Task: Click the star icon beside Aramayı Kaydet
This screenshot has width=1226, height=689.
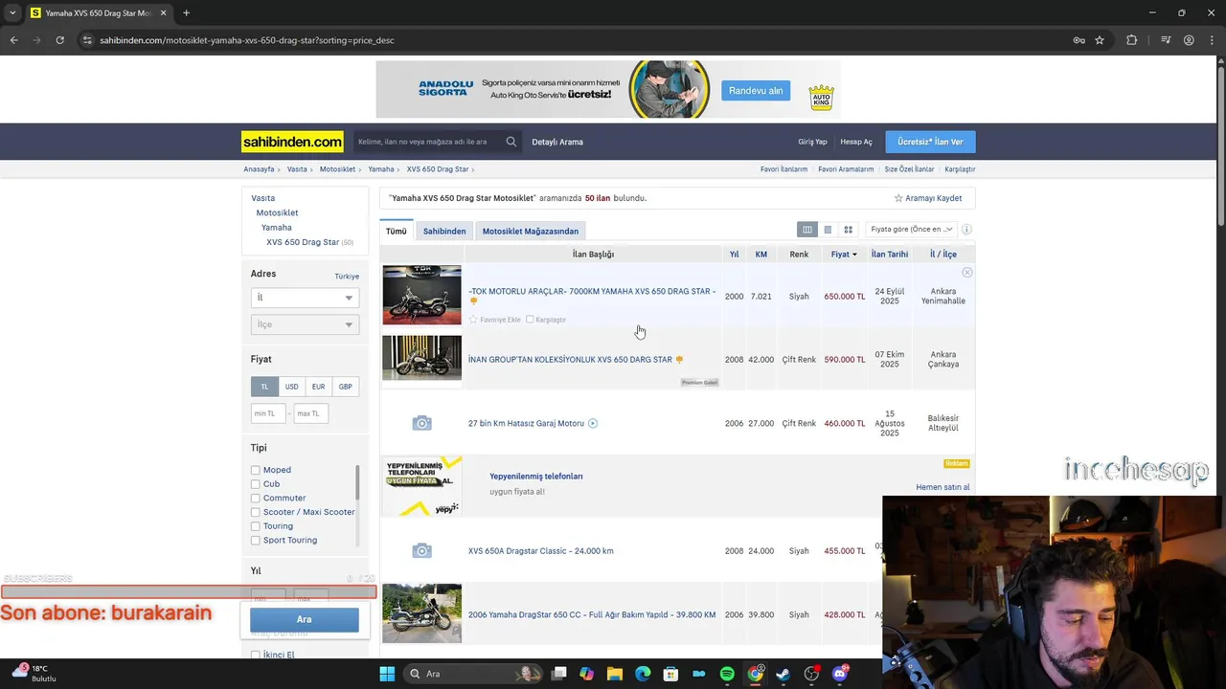Action: tap(898, 198)
